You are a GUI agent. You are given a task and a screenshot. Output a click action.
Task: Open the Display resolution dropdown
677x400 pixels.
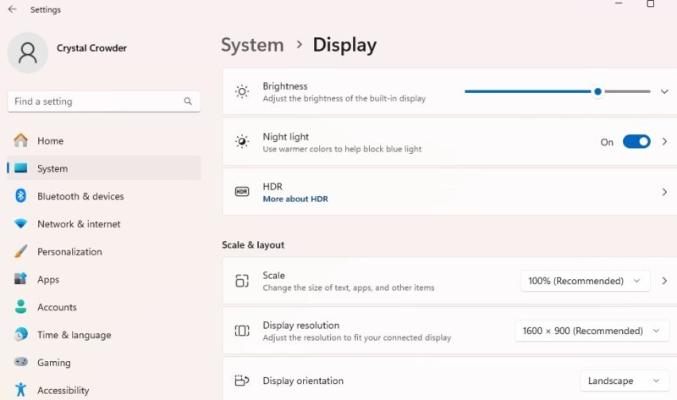pos(592,331)
